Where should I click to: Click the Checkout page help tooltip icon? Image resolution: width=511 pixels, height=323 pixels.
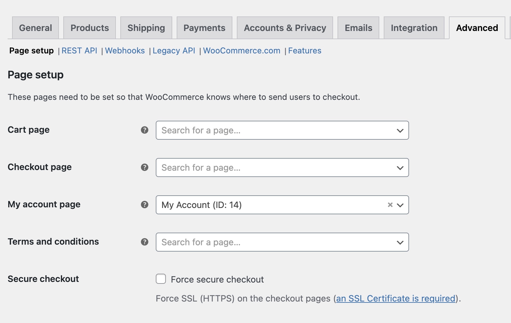click(x=144, y=167)
